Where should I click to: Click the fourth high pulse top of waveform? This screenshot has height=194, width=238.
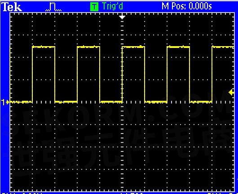tap(178, 47)
